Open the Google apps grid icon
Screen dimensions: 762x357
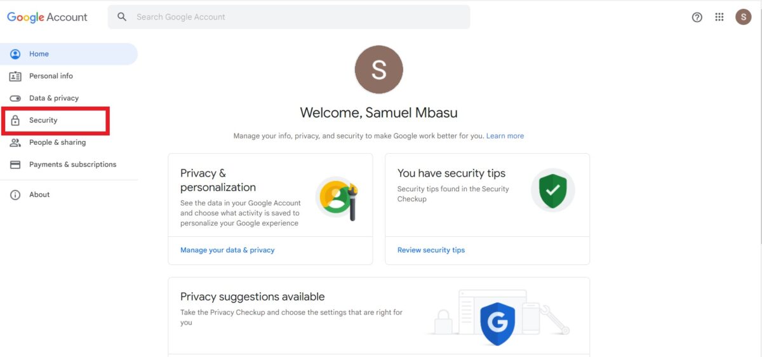pos(719,17)
